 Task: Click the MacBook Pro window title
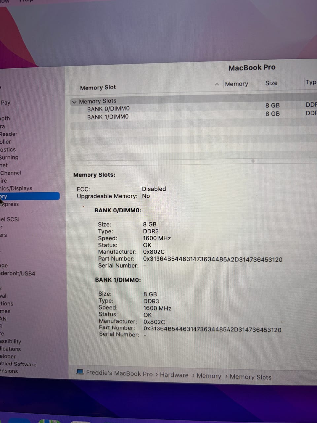pos(252,67)
